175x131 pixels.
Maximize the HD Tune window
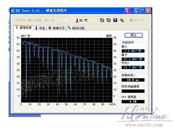[x=142, y=11]
